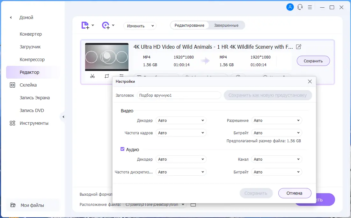
Task: Click the add file icon
Action: tap(85, 25)
